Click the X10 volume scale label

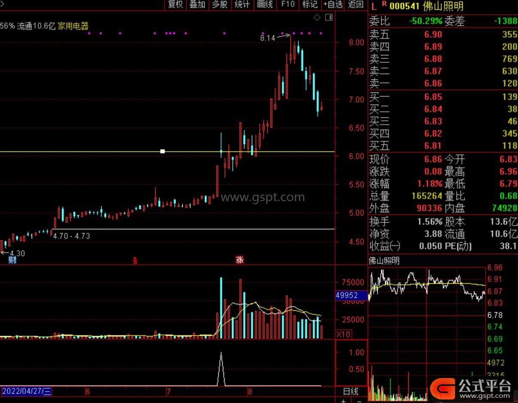tap(343, 334)
